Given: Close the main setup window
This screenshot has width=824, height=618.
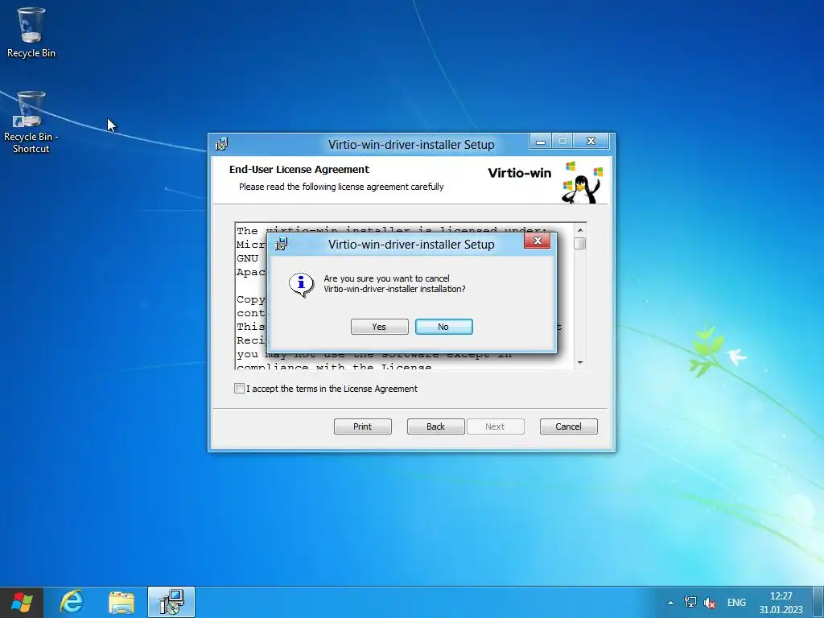Looking at the screenshot, I should (x=591, y=141).
